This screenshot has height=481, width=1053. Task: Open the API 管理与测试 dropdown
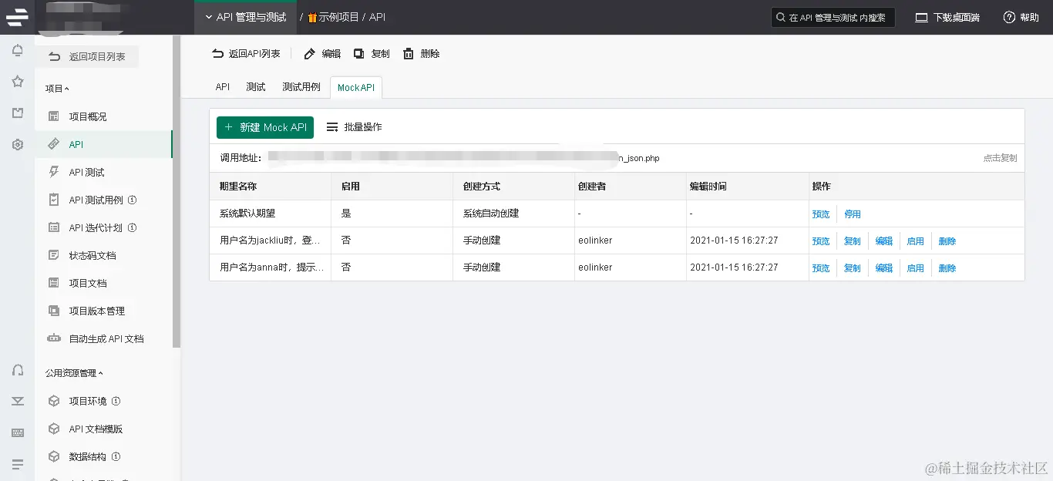pos(245,17)
